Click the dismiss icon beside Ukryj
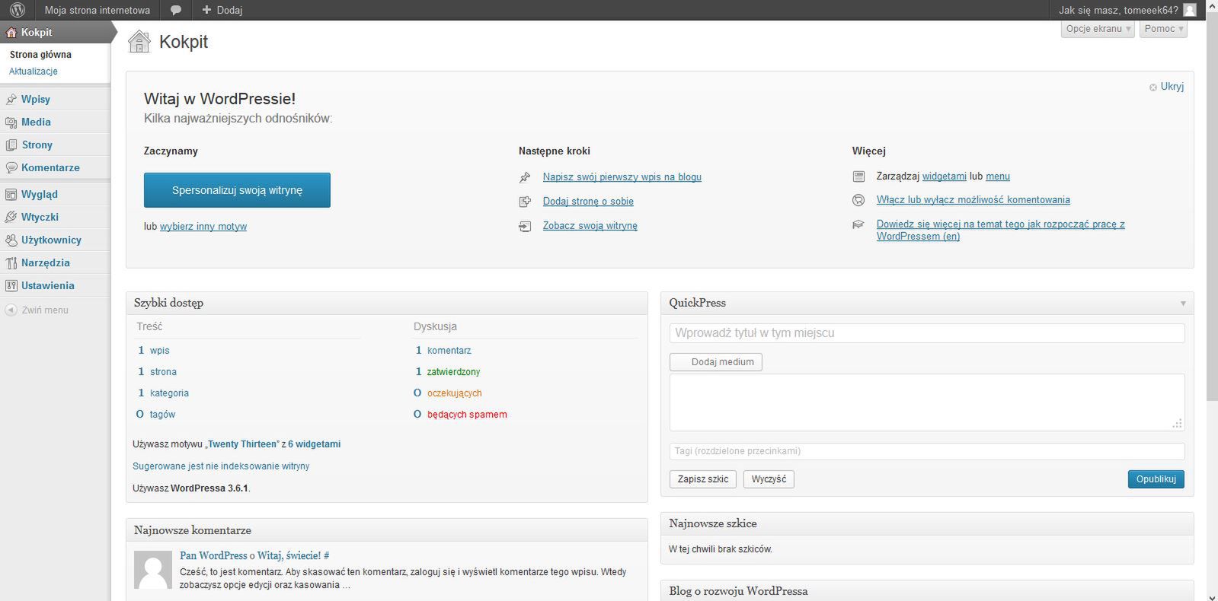The height and width of the screenshot is (601, 1218). pyautogui.click(x=1153, y=87)
